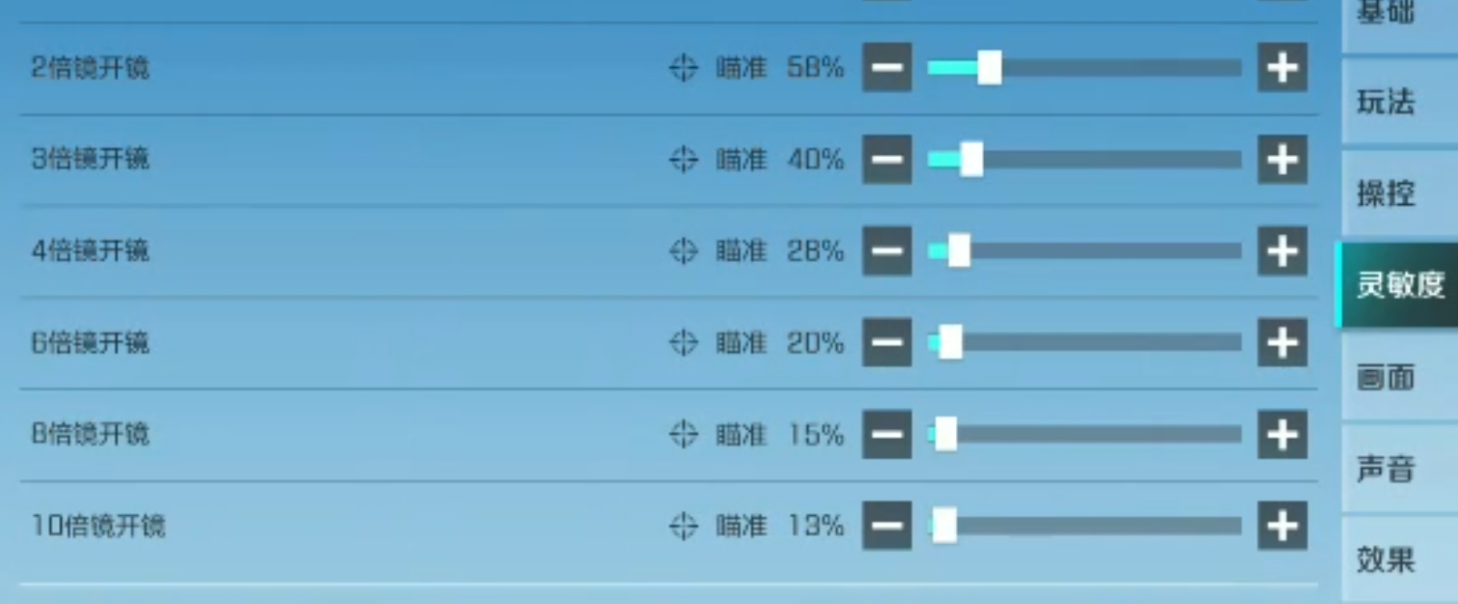Viewport: 1458px width, 604px height.
Task: Go to the 声音 tab
Action: [1386, 469]
